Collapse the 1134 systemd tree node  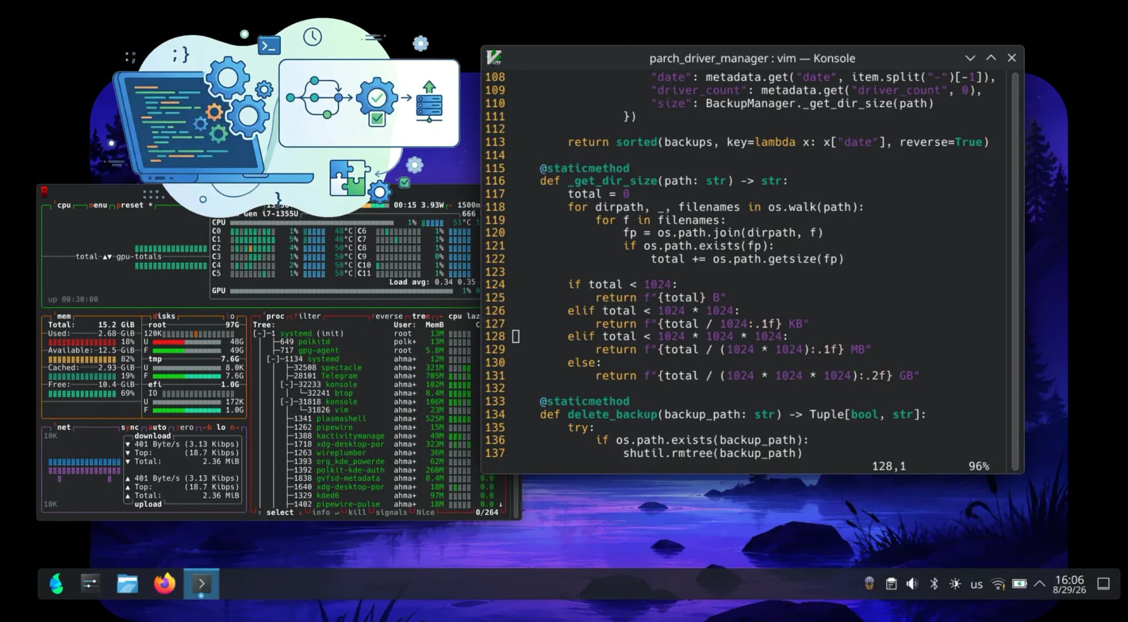coord(273,359)
